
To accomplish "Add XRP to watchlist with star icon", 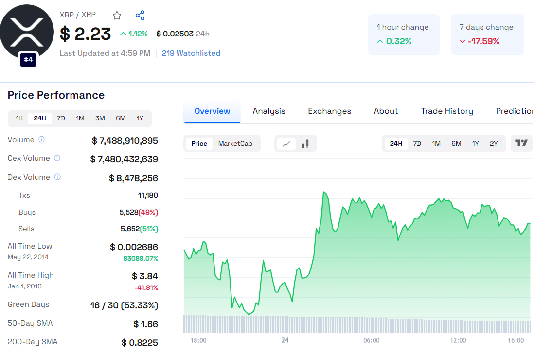I will [x=117, y=16].
